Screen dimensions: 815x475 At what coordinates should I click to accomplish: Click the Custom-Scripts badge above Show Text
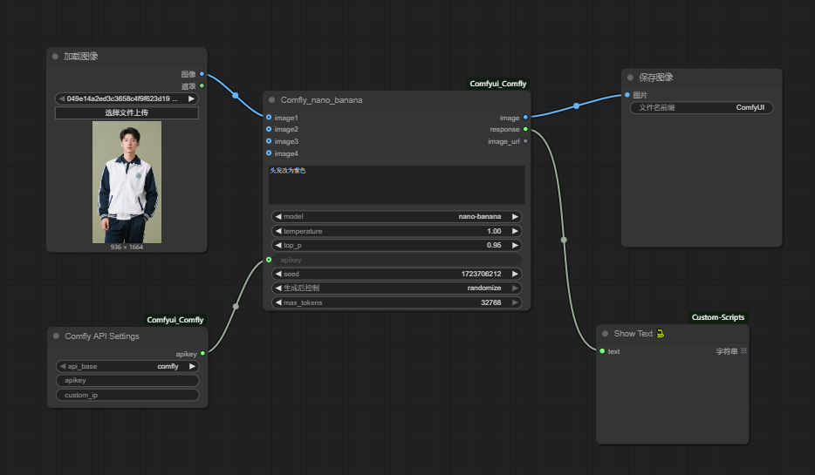[717, 317]
